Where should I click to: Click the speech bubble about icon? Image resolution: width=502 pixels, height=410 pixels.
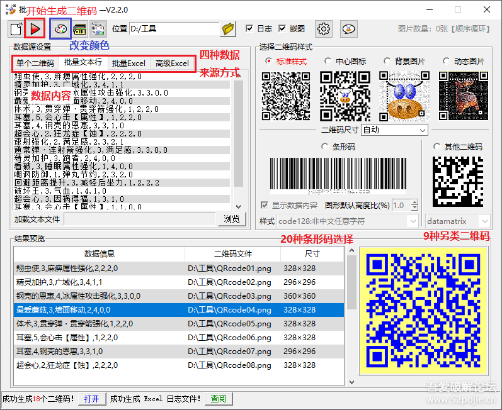(x=349, y=29)
